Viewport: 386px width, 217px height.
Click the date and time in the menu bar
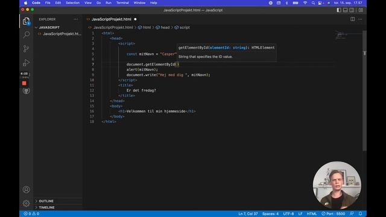click(x=348, y=3)
